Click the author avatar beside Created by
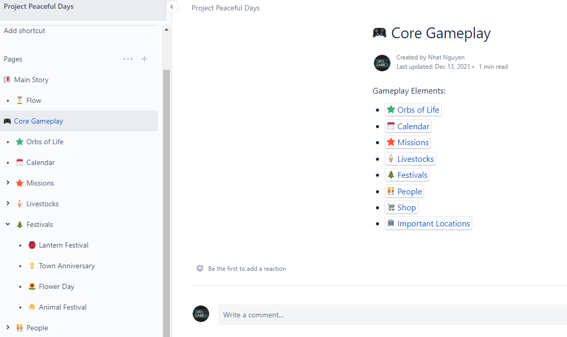This screenshot has width=567, height=337. (x=382, y=63)
